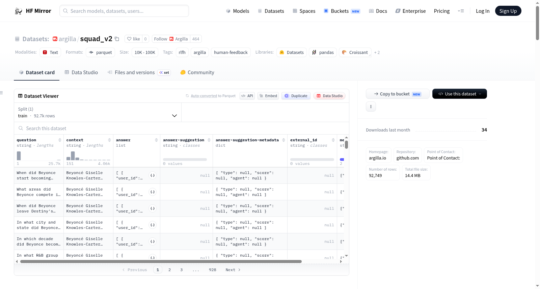Focus the Search this dataset field
This screenshot has width=540, height=289.
[x=182, y=128]
